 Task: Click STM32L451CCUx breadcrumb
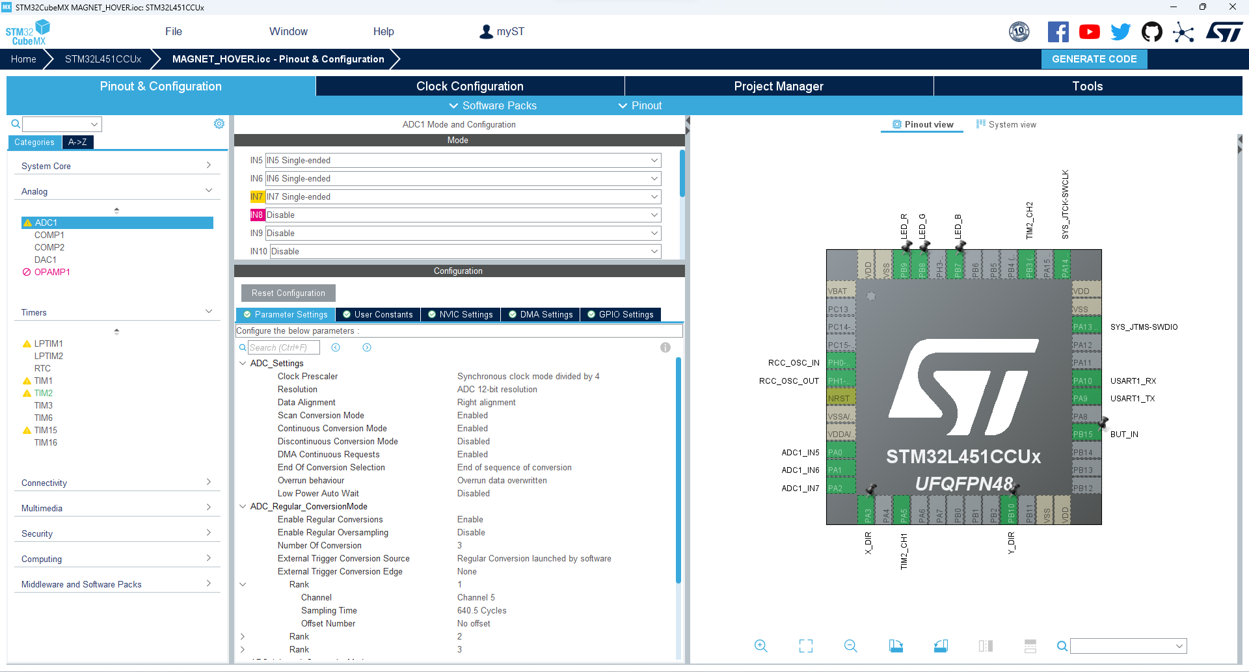tap(103, 59)
